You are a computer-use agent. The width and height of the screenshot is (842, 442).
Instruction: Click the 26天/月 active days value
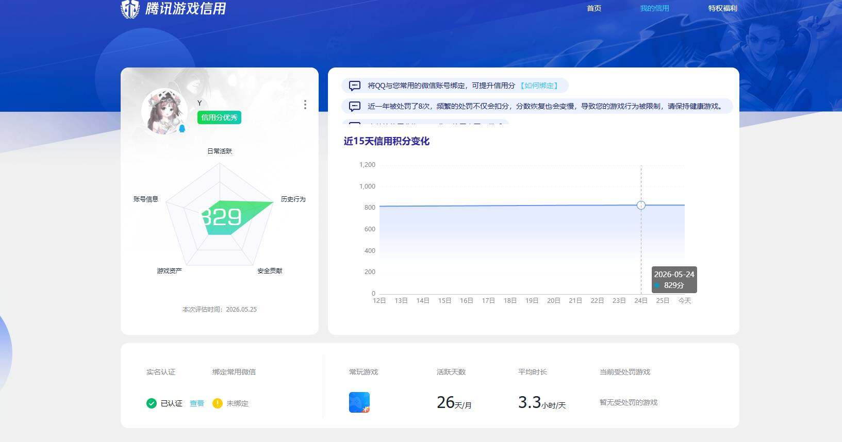[x=454, y=402]
